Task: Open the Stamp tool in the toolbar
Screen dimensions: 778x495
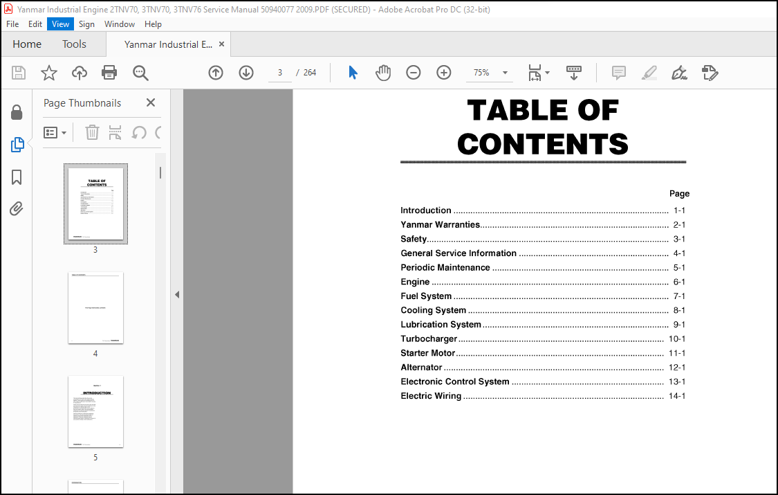Action: coord(710,73)
